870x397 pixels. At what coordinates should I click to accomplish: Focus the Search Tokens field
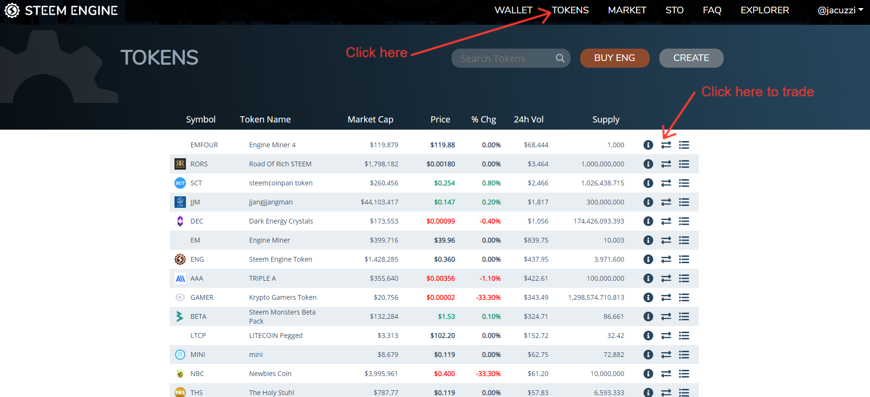click(x=511, y=58)
